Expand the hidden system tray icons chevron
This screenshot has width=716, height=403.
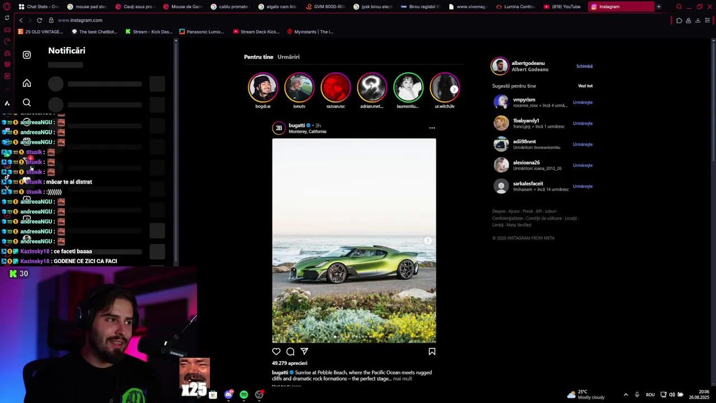(625, 395)
